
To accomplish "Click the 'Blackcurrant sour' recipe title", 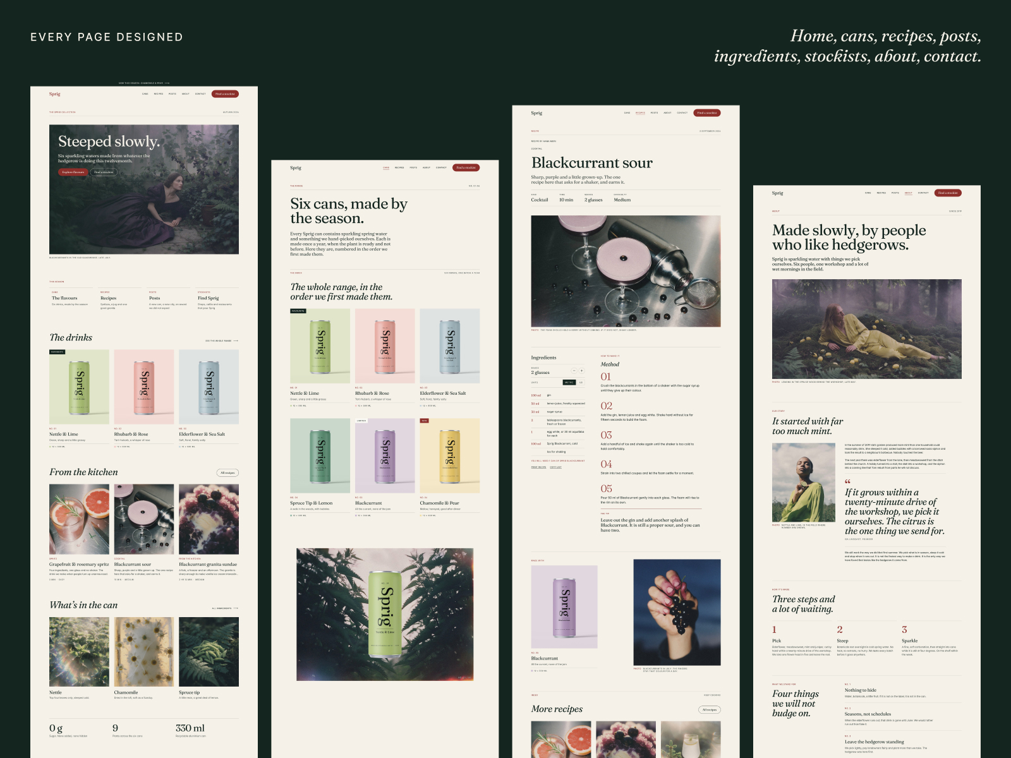I will [592, 163].
